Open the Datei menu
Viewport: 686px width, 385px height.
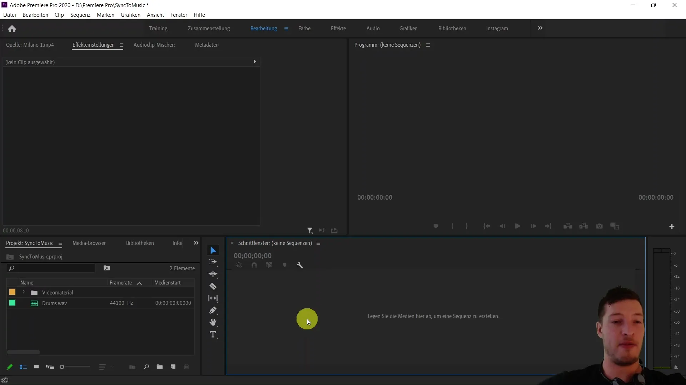(x=10, y=15)
